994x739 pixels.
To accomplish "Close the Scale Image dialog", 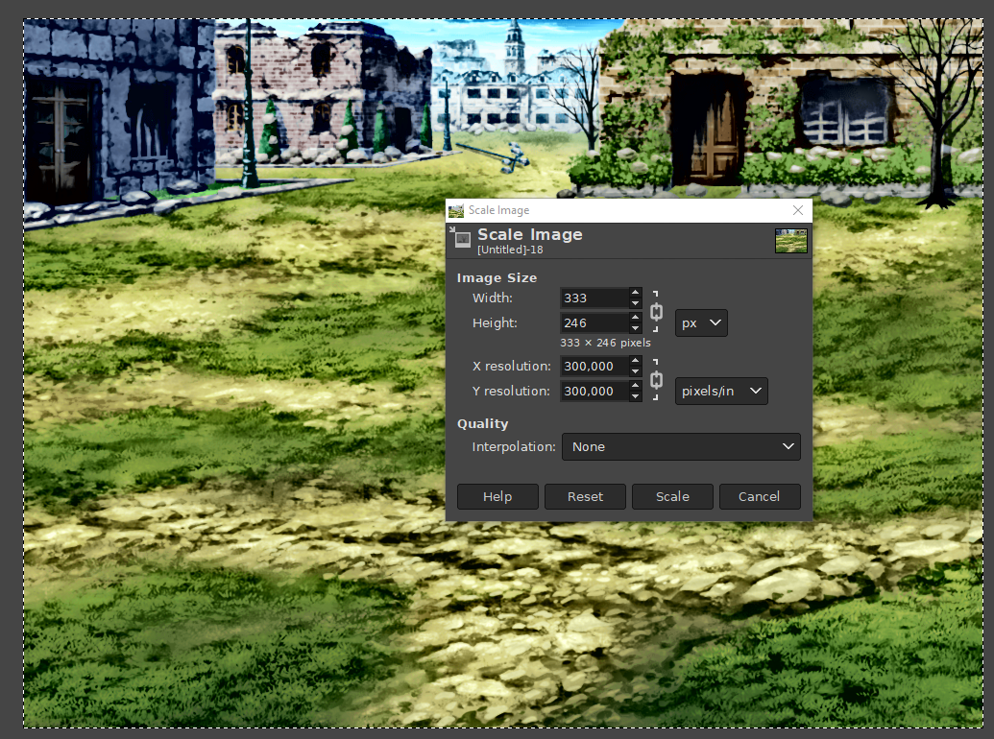I will pos(798,210).
